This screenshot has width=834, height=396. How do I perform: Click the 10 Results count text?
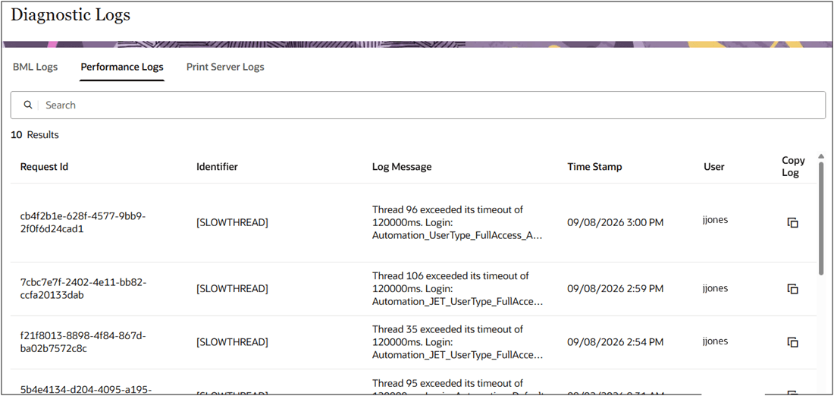tap(35, 135)
